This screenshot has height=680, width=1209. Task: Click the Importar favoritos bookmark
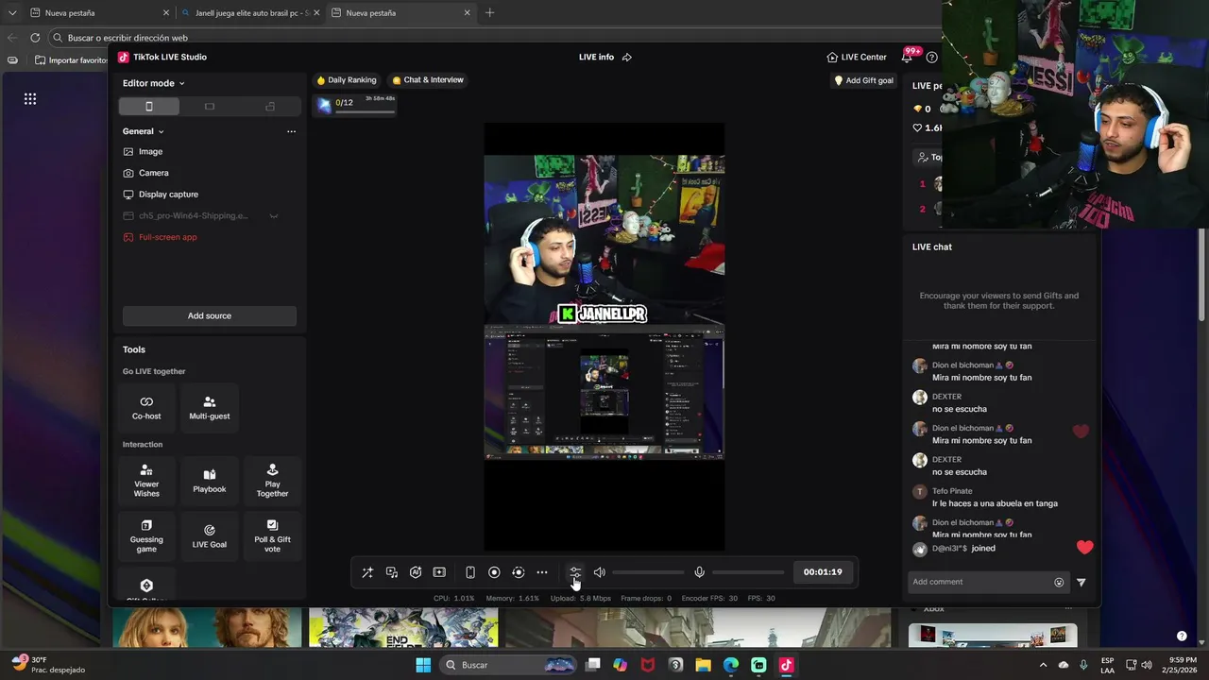coord(72,60)
